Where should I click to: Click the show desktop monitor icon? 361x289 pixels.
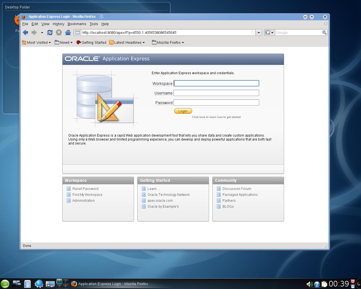point(50,284)
